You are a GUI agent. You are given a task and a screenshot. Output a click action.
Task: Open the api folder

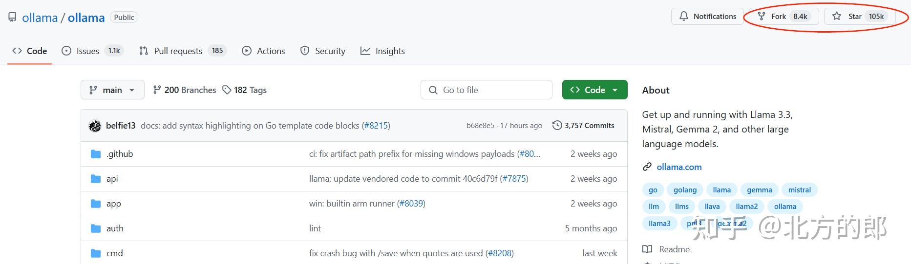112,179
